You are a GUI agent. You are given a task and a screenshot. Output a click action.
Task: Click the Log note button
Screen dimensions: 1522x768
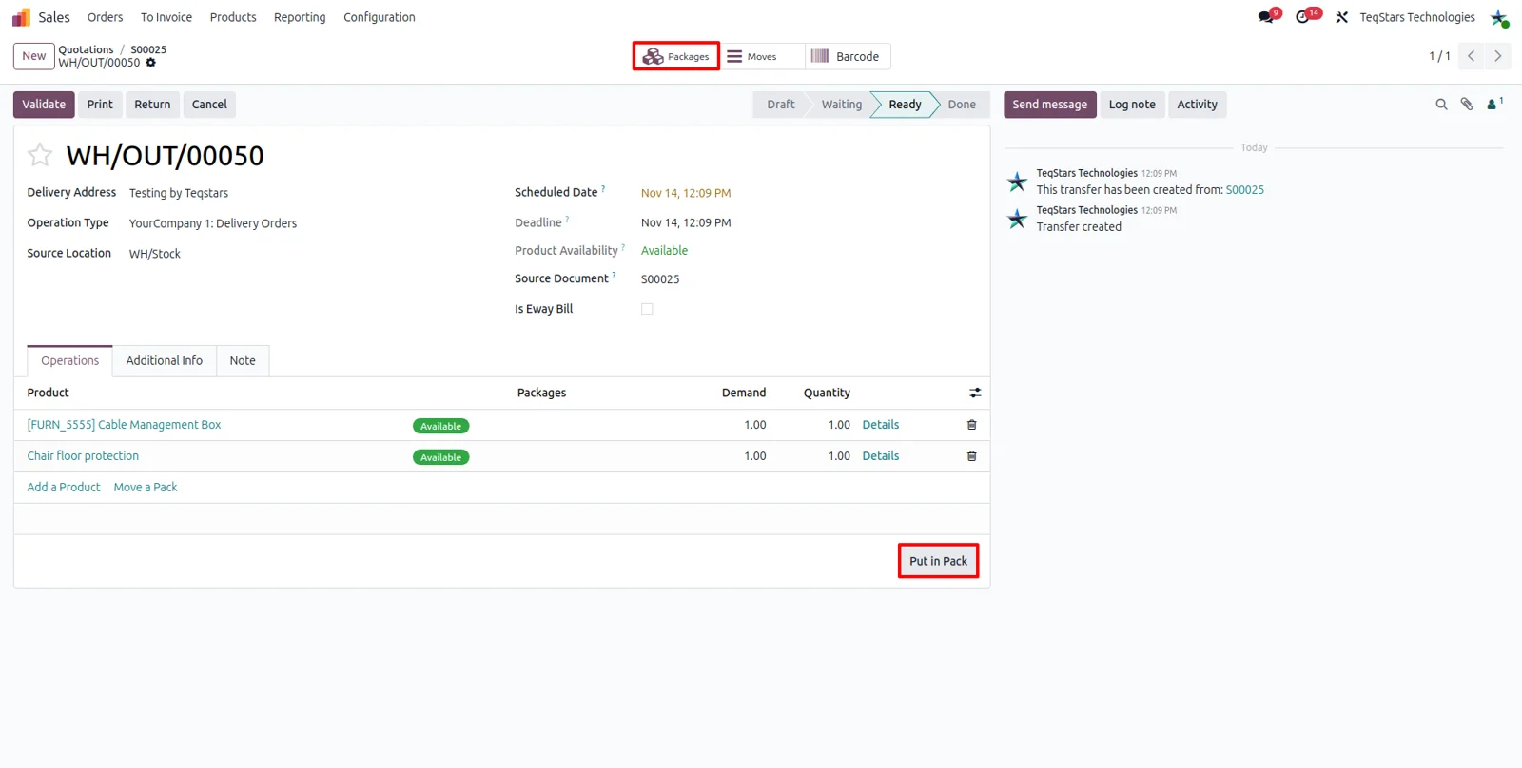point(1132,105)
